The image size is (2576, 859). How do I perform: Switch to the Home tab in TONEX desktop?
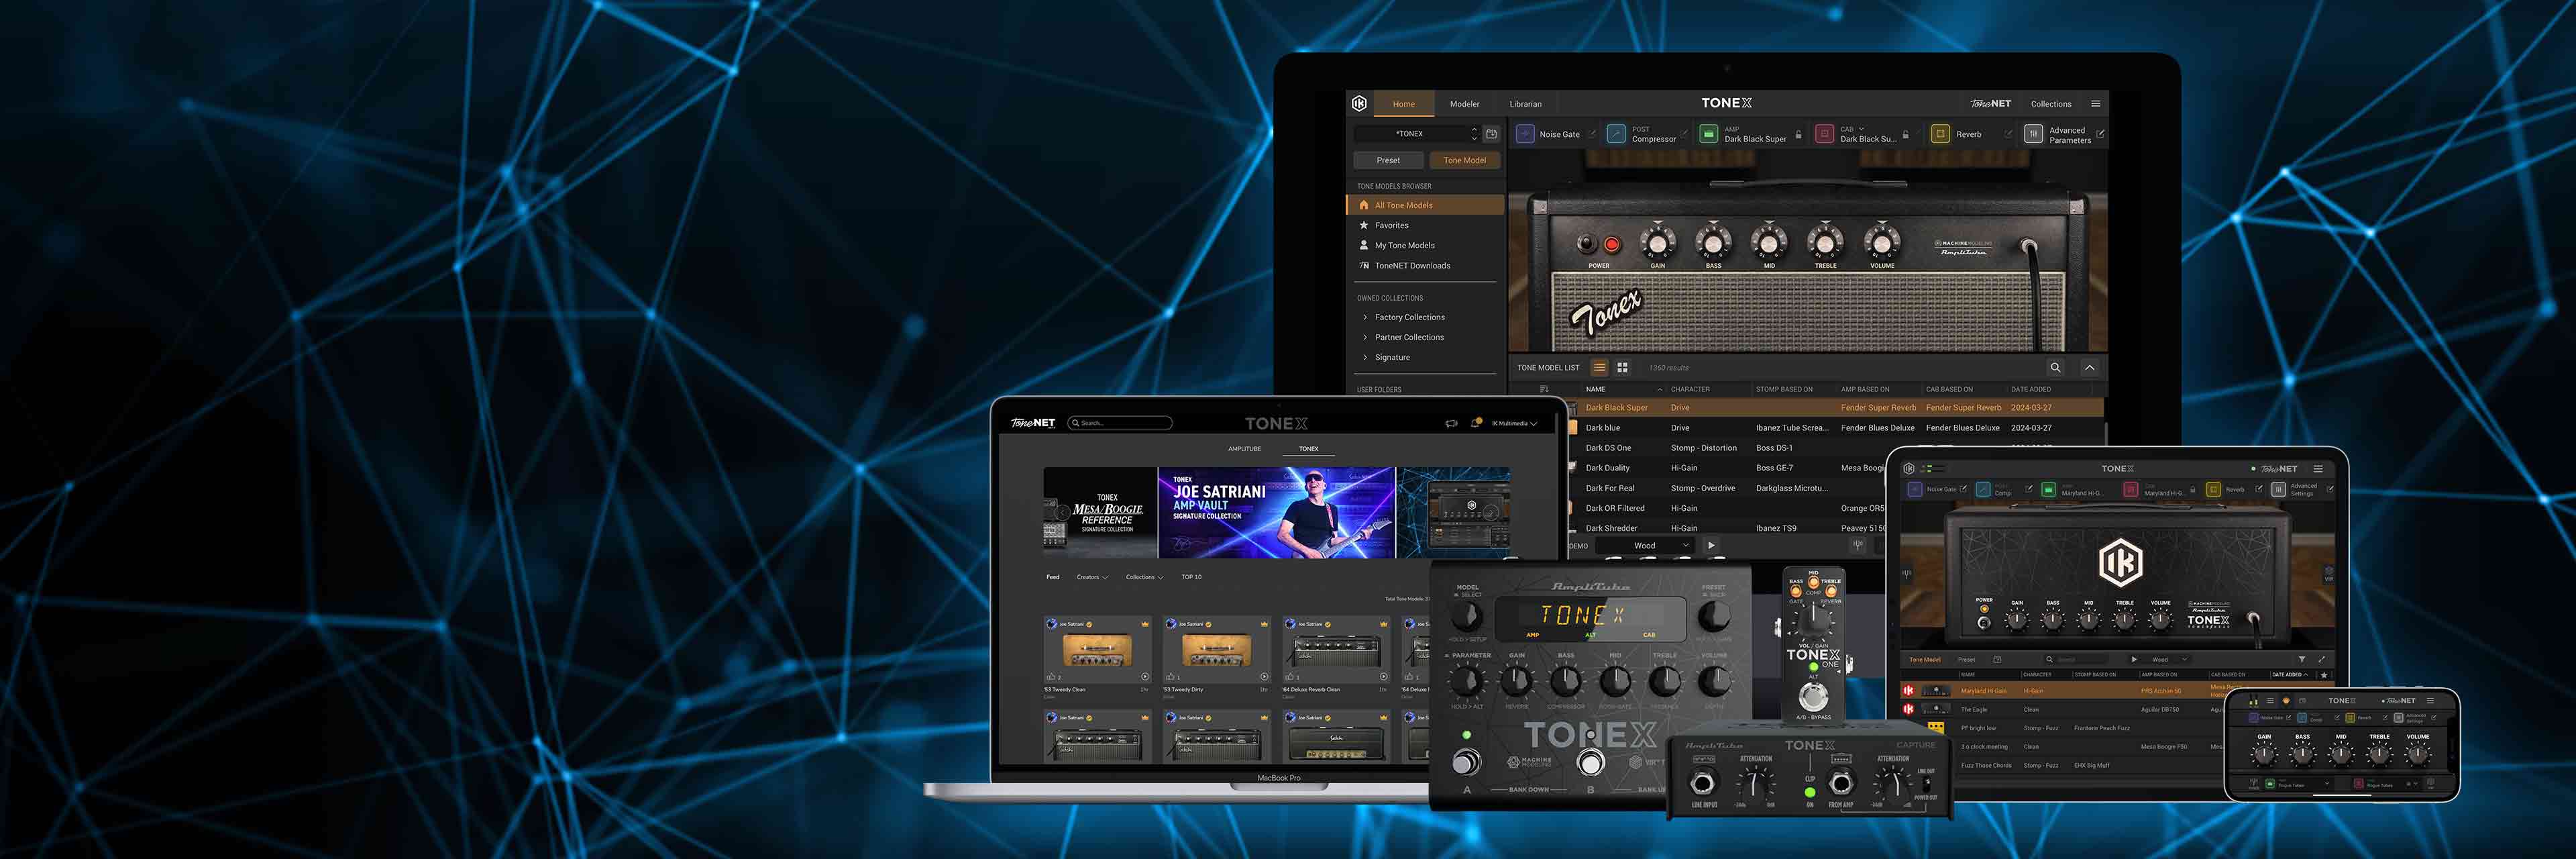click(1403, 104)
